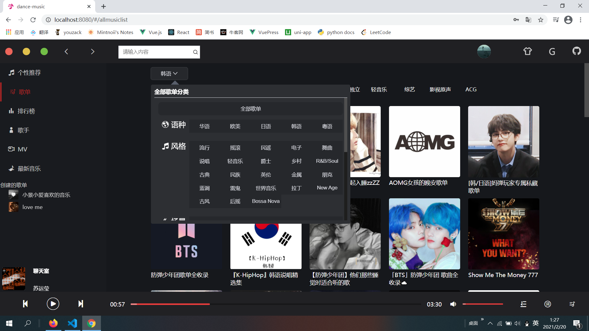Choose the 摇滚 style tag
Screen dimensions: 589x331
(x=235, y=148)
